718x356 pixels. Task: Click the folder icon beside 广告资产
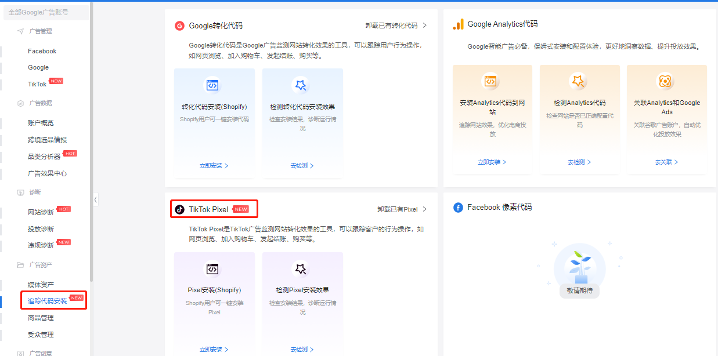[x=20, y=265]
